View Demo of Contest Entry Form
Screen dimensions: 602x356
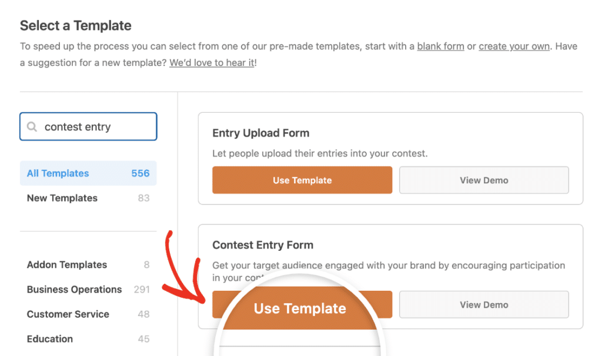484,305
